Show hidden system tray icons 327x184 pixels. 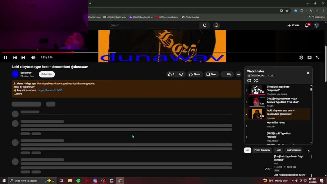[x=293, y=181]
